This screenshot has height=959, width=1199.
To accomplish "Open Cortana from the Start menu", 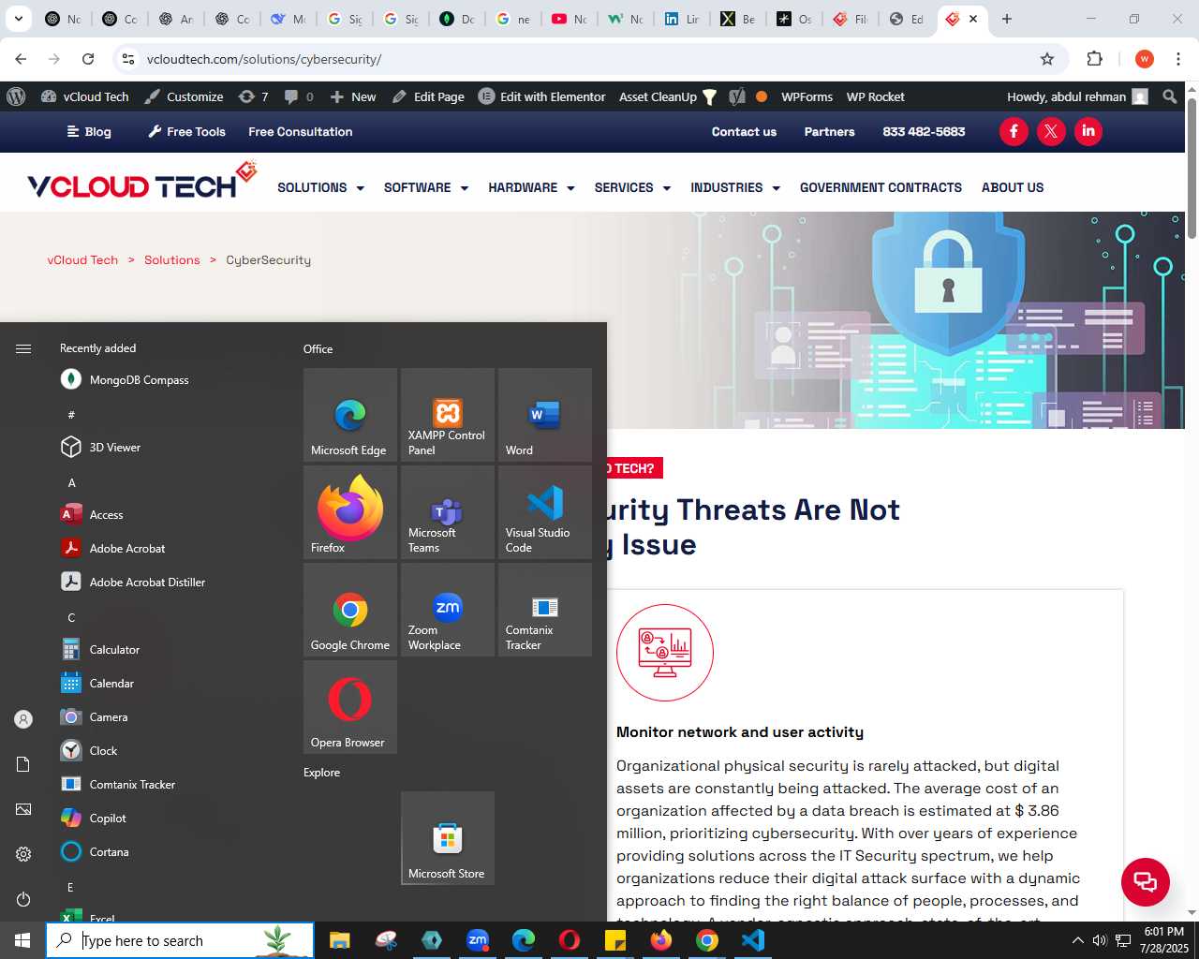I will (x=95, y=851).
